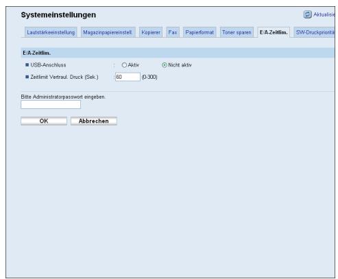Click the Systemeinstellungen page heading
The width and height of the screenshot is (338, 279).
pos(58,15)
